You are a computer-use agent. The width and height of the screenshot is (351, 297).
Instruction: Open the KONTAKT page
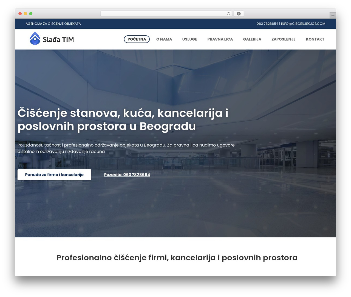click(315, 39)
